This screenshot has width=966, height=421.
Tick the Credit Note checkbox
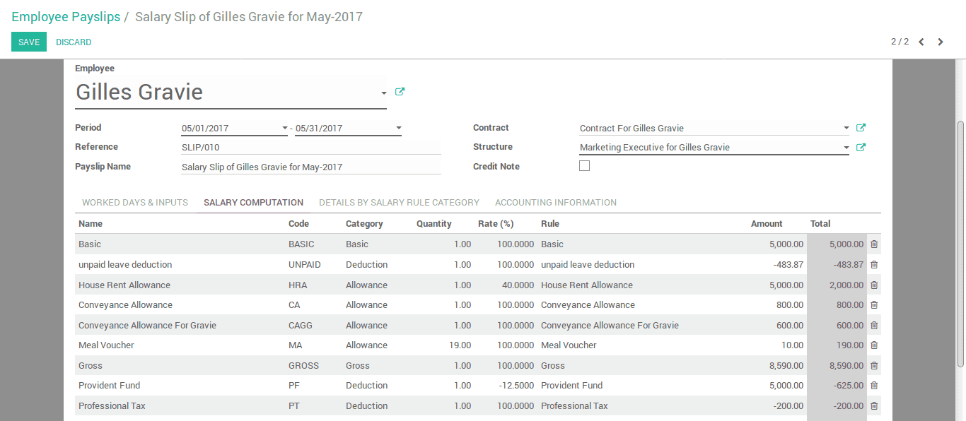pyautogui.click(x=584, y=166)
